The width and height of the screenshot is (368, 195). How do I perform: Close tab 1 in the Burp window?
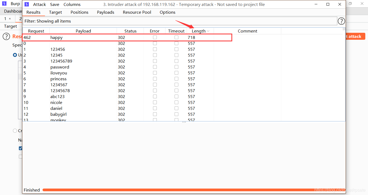tap(10, 19)
